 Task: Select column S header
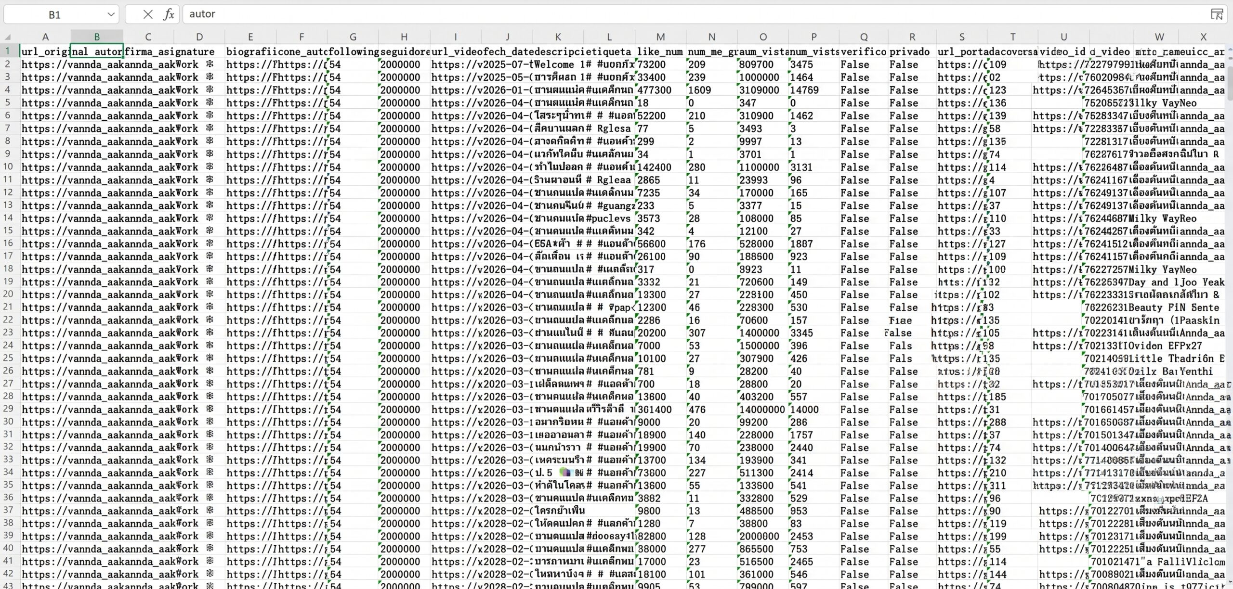point(962,37)
